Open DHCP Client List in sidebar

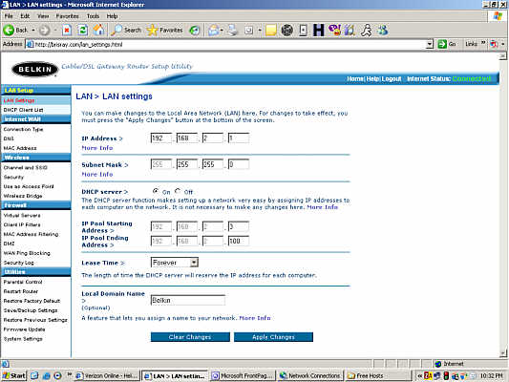pyautogui.click(x=23, y=110)
